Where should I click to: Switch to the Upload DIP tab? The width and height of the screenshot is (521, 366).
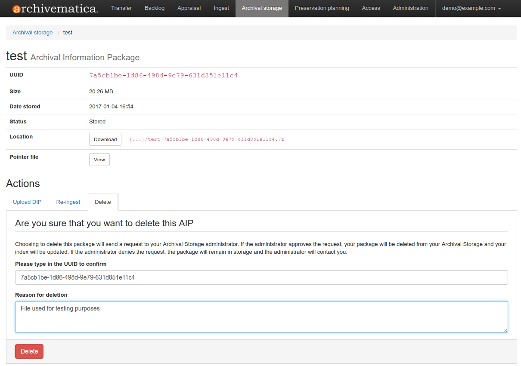[x=27, y=202]
